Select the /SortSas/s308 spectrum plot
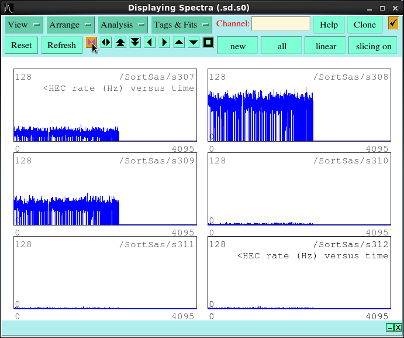 point(299,105)
